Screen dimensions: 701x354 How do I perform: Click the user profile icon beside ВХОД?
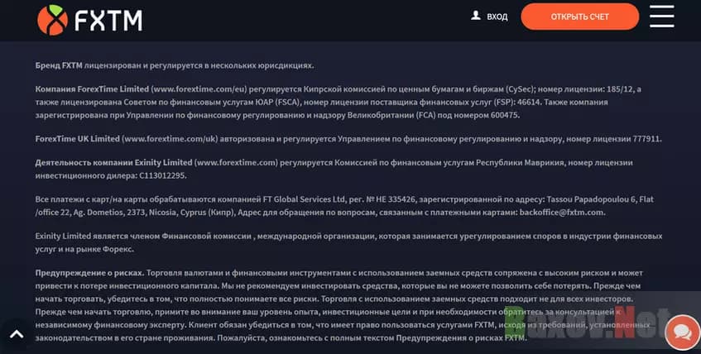(476, 16)
